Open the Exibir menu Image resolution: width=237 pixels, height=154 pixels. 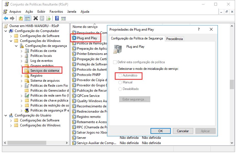click(x=41, y=12)
